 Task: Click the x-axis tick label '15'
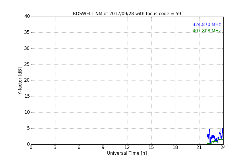pyautogui.click(x=151, y=148)
